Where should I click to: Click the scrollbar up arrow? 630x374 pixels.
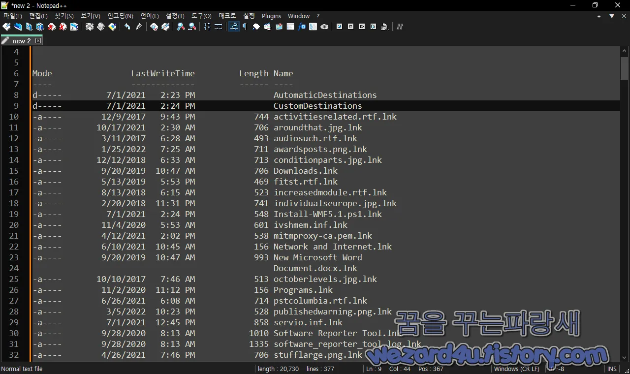[x=624, y=51]
